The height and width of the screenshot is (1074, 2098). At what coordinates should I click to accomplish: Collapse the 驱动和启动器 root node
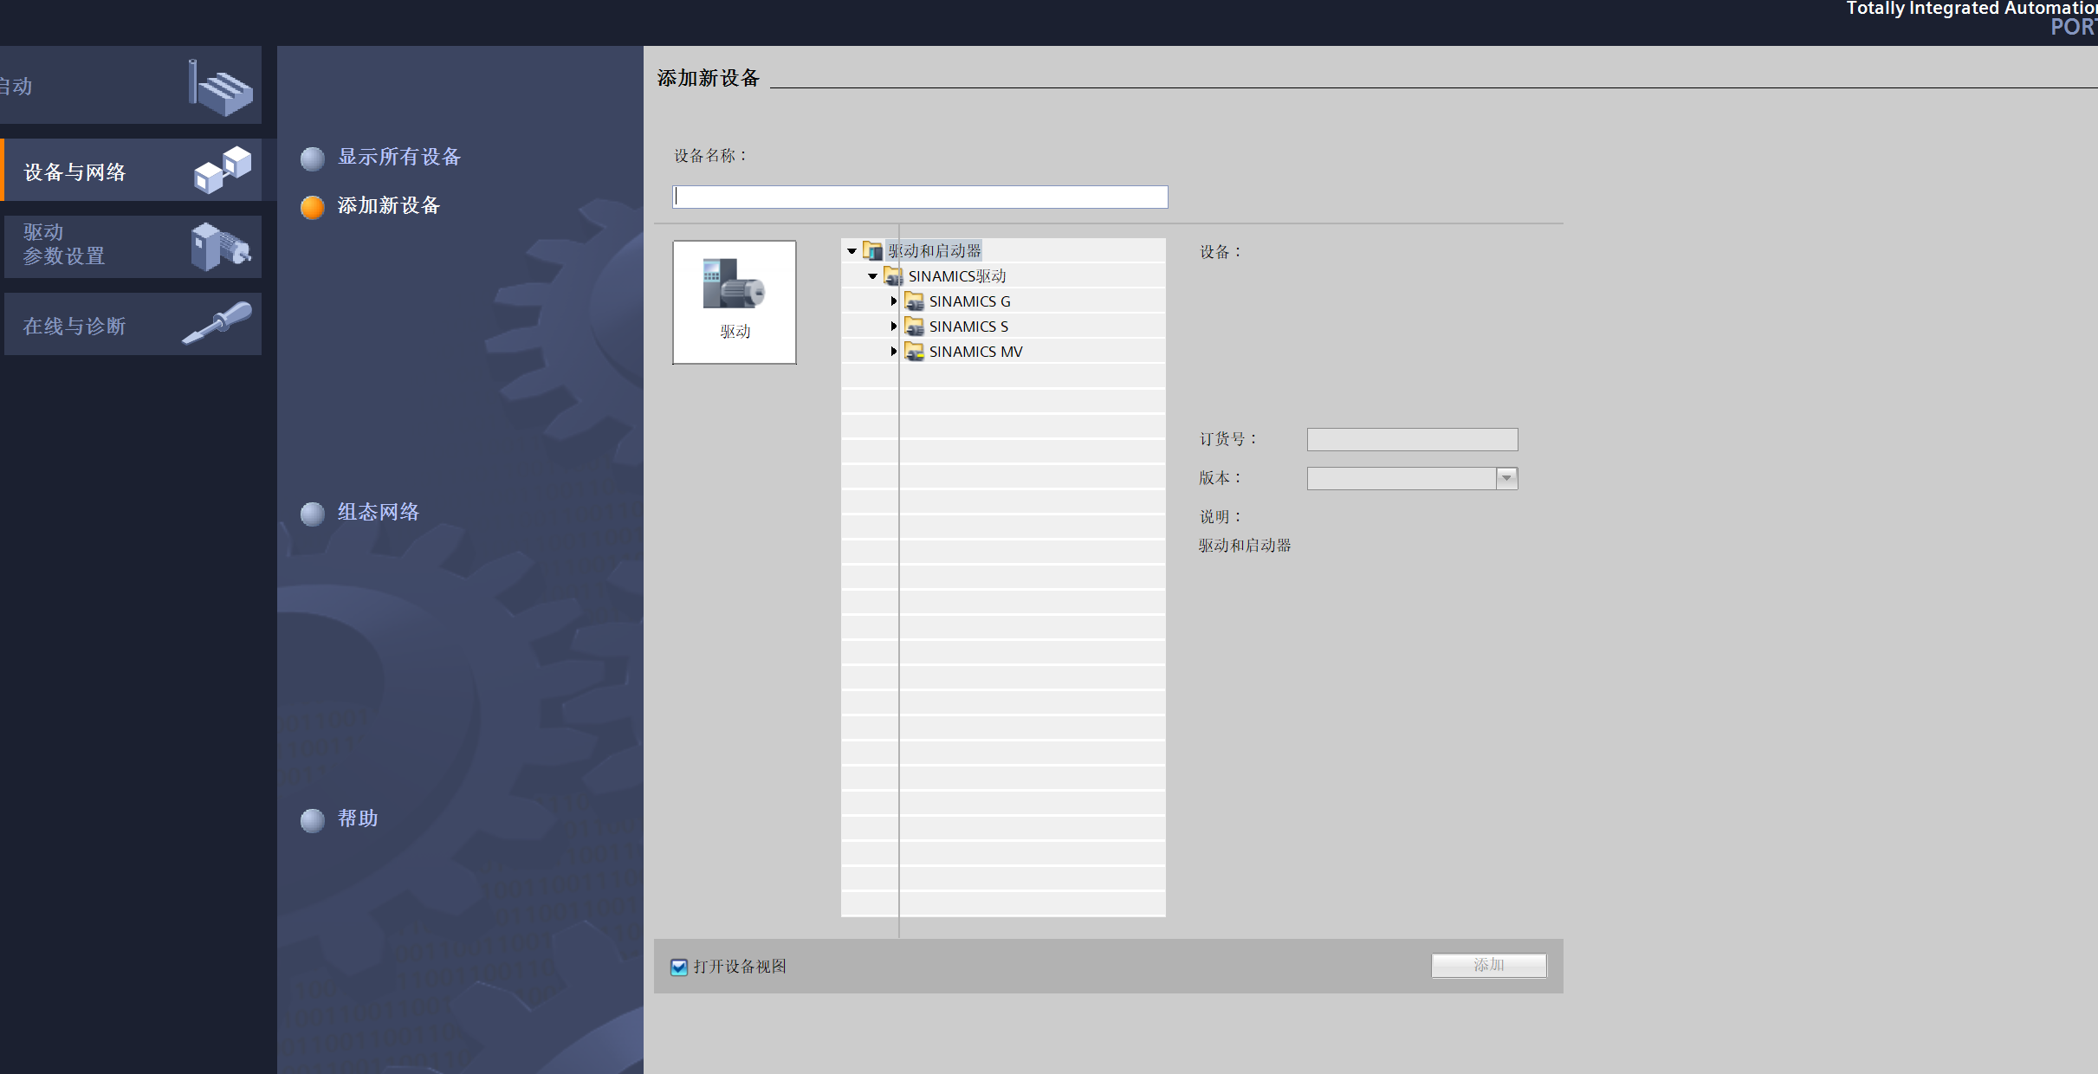852,251
